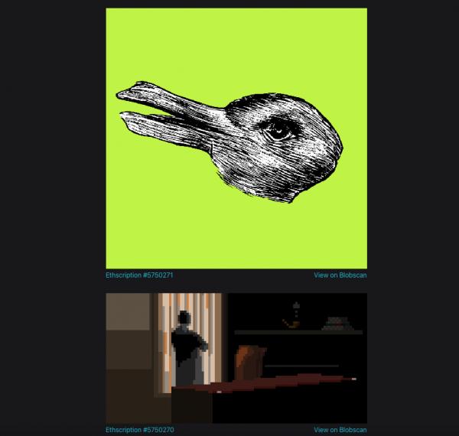
Task: Click the stacked objects on the dark shelf
Action: click(333, 324)
